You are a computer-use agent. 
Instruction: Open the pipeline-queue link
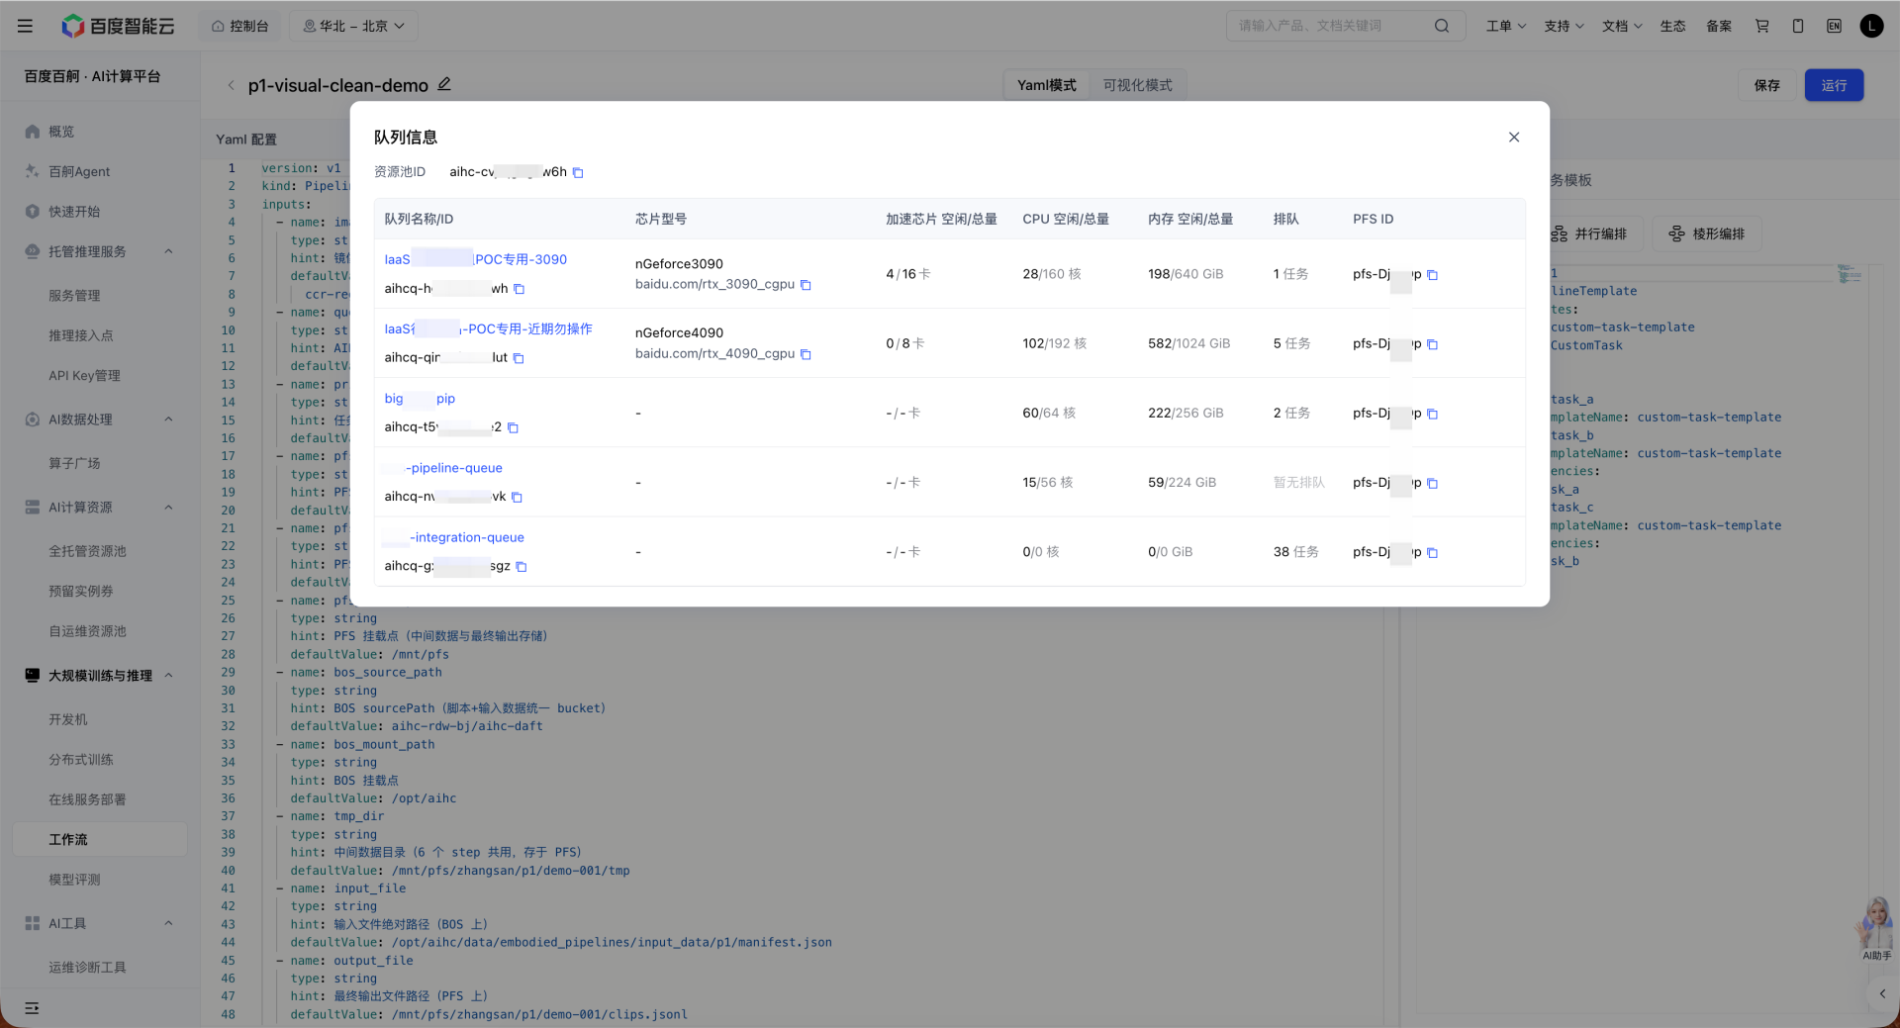coord(443,468)
